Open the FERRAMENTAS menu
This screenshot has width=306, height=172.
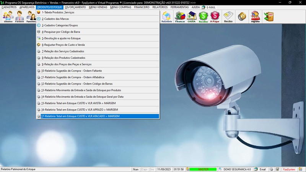pos(179,7)
